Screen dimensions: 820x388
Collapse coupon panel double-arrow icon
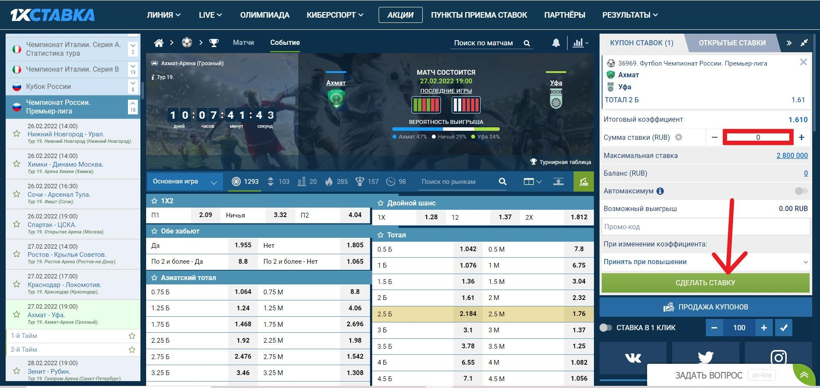pyautogui.click(x=789, y=43)
